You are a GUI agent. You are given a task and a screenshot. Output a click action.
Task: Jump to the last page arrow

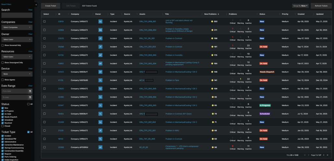tap(328, 155)
